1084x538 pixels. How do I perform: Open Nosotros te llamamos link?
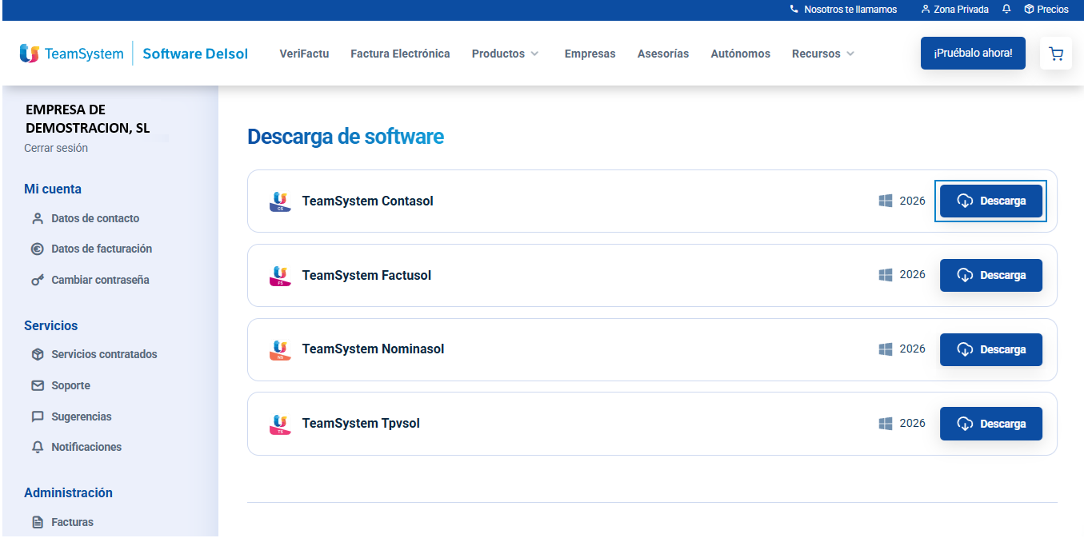pyautogui.click(x=850, y=10)
